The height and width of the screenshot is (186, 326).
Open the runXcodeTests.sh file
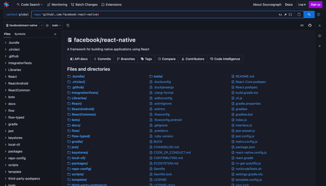[x=249, y=169]
